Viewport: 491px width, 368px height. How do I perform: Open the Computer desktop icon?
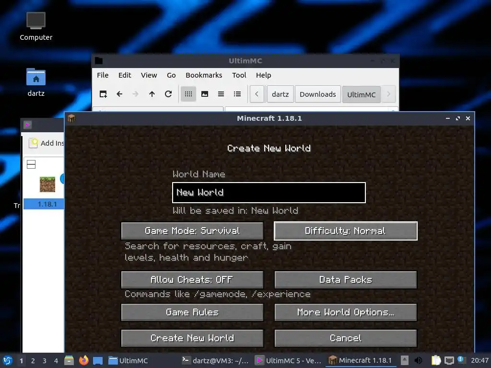36,26
